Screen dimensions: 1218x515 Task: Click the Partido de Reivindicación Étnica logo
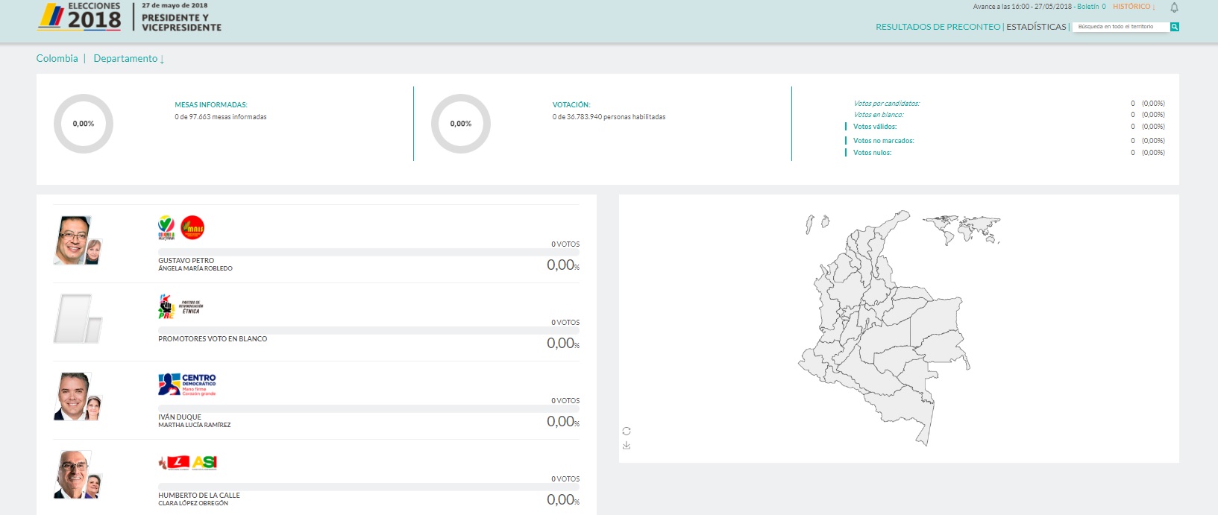tap(180, 306)
